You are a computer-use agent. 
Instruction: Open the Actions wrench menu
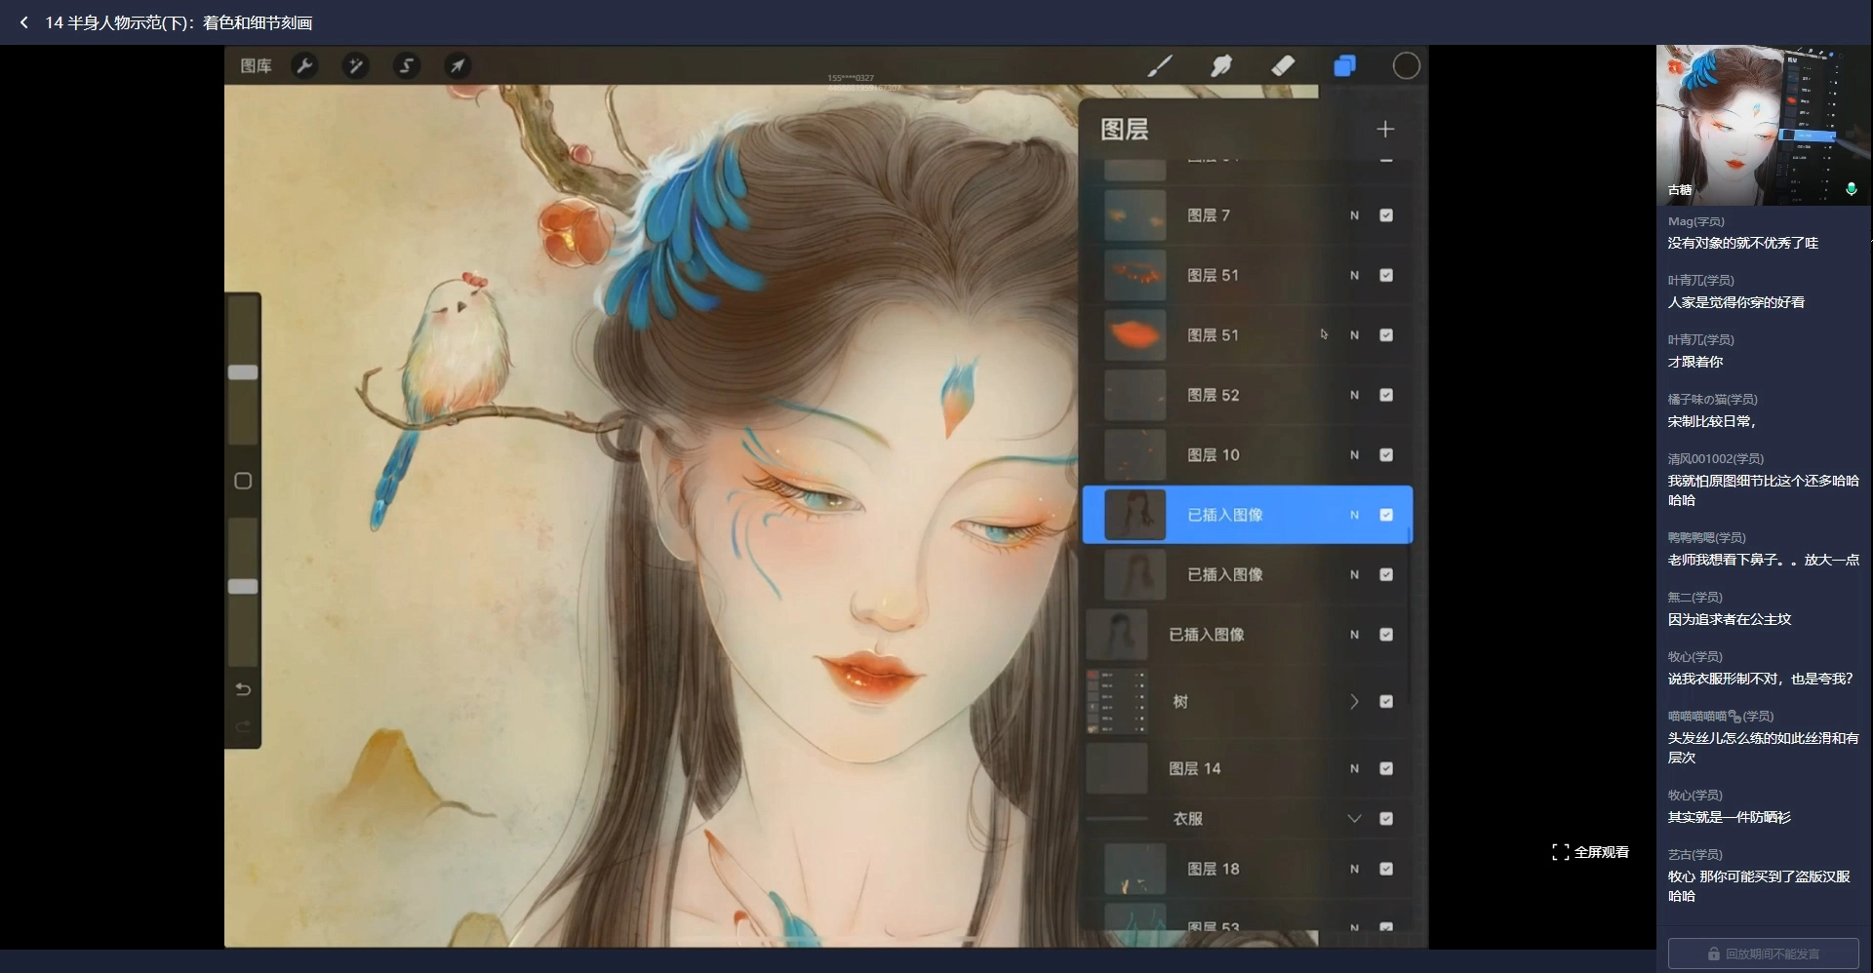tap(305, 66)
